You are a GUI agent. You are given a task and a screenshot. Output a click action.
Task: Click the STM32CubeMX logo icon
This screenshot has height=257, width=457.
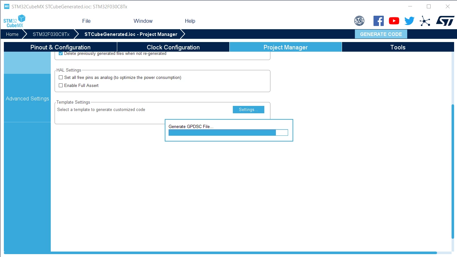(14, 21)
